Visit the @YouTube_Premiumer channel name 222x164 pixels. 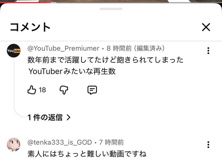coord(63,49)
